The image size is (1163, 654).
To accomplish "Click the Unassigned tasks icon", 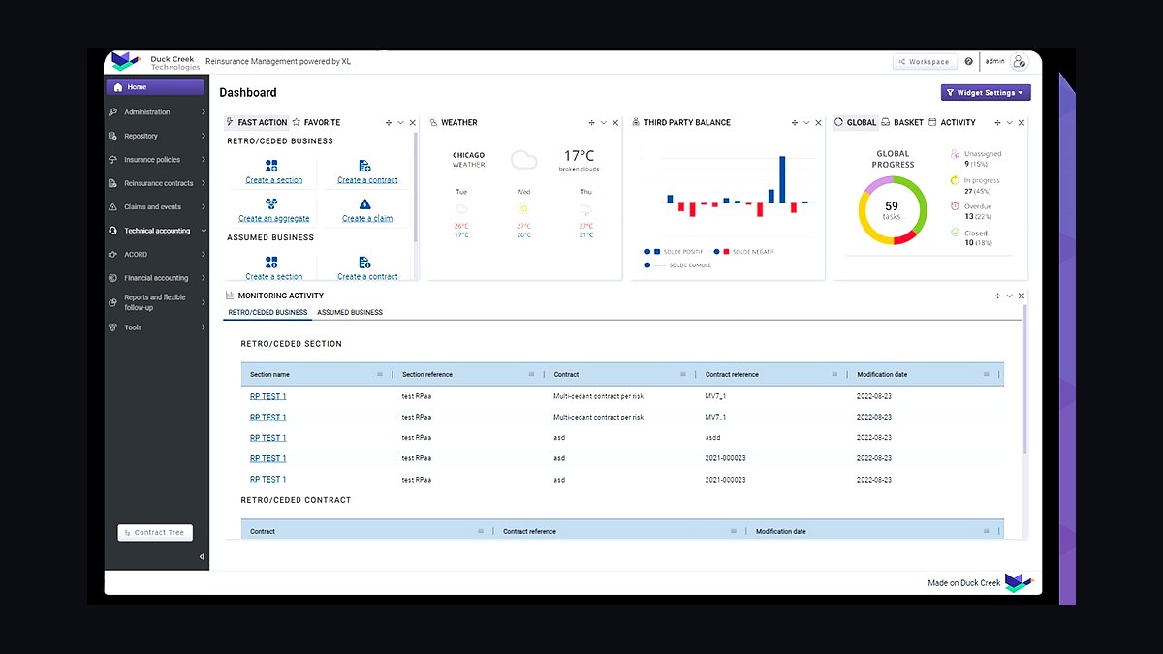I will pyautogui.click(x=956, y=154).
